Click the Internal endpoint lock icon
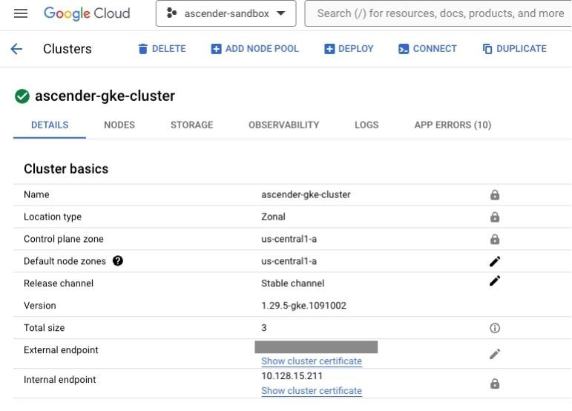Viewport: 572px width, 411px height. coord(495,384)
